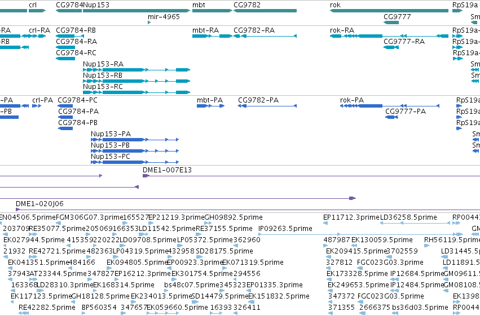The width and height of the screenshot is (480, 316).
Task: Select the GH18128.5prime EST label
Action: click(100, 297)
